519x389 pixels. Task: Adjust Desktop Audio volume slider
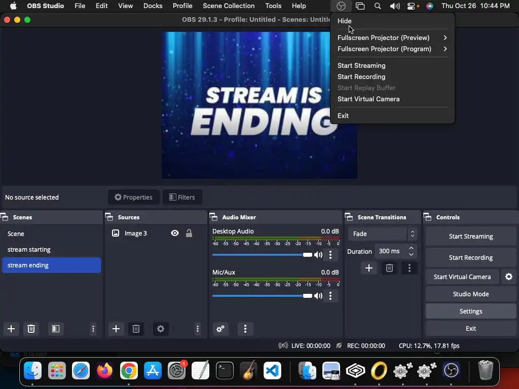pyautogui.click(x=262, y=255)
